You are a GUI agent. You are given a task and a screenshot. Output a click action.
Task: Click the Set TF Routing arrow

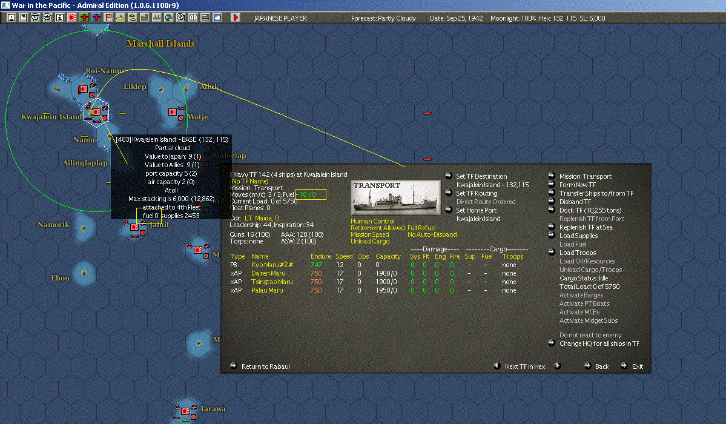(448, 193)
